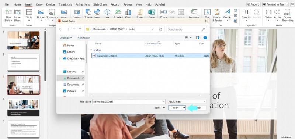The image size is (295, 139).
Task: Open the Acrobat tab
Action: (160, 4)
